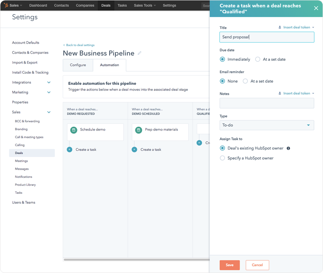Select None for Email reminder

[x=222, y=81]
